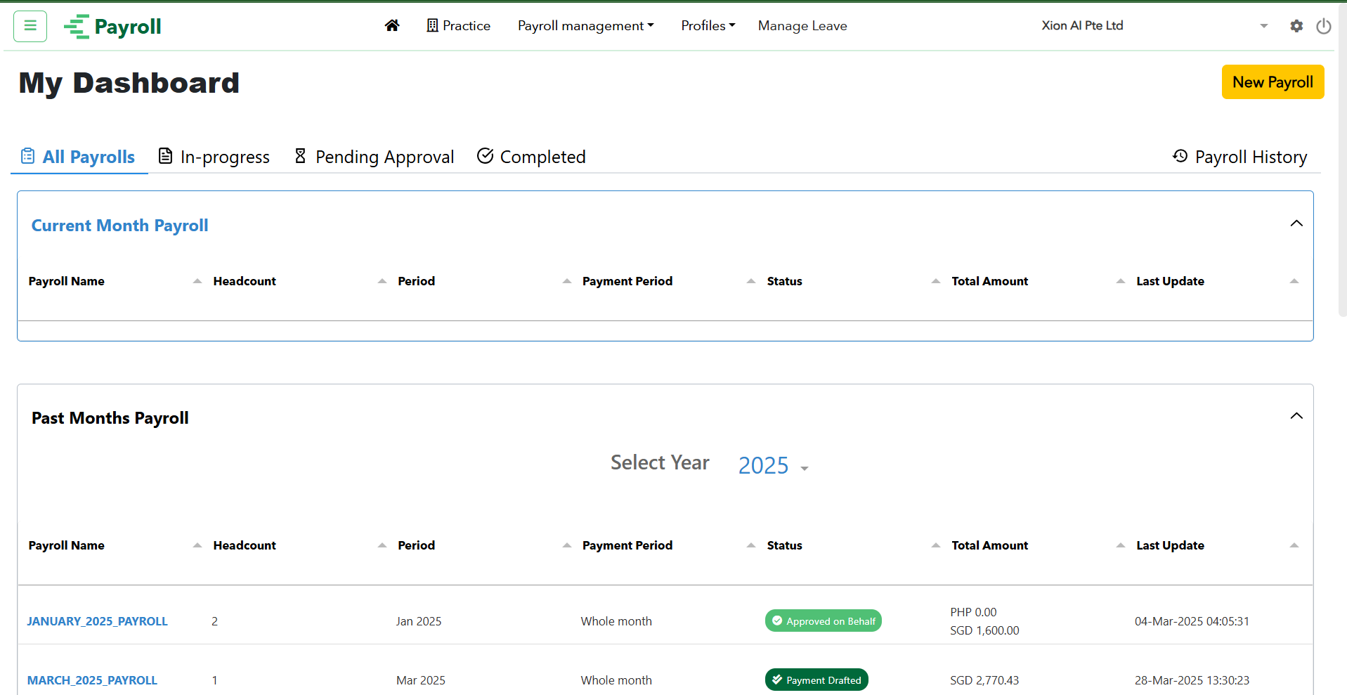
Task: Click the power logout icon
Action: coord(1324,26)
